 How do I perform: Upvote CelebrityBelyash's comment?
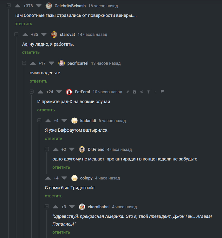[x=18, y=6]
